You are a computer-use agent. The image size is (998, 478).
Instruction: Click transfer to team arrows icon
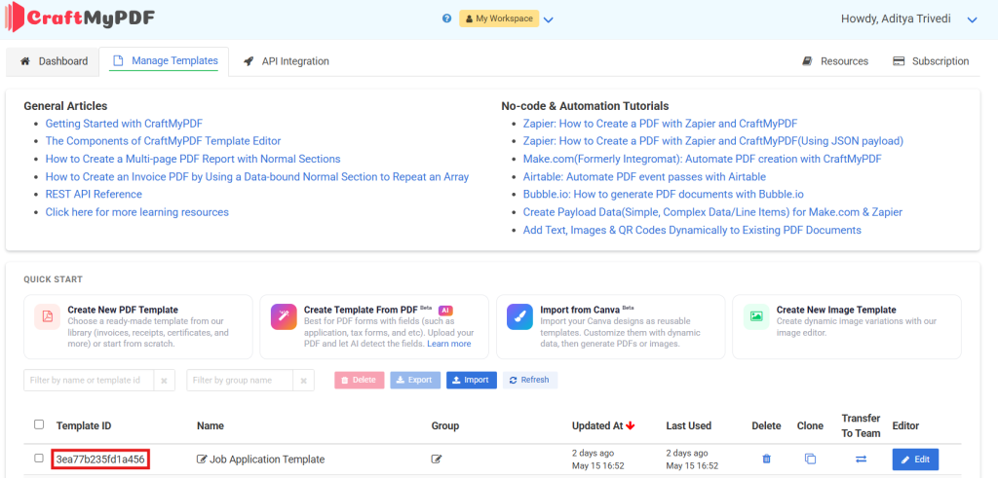pyautogui.click(x=861, y=459)
